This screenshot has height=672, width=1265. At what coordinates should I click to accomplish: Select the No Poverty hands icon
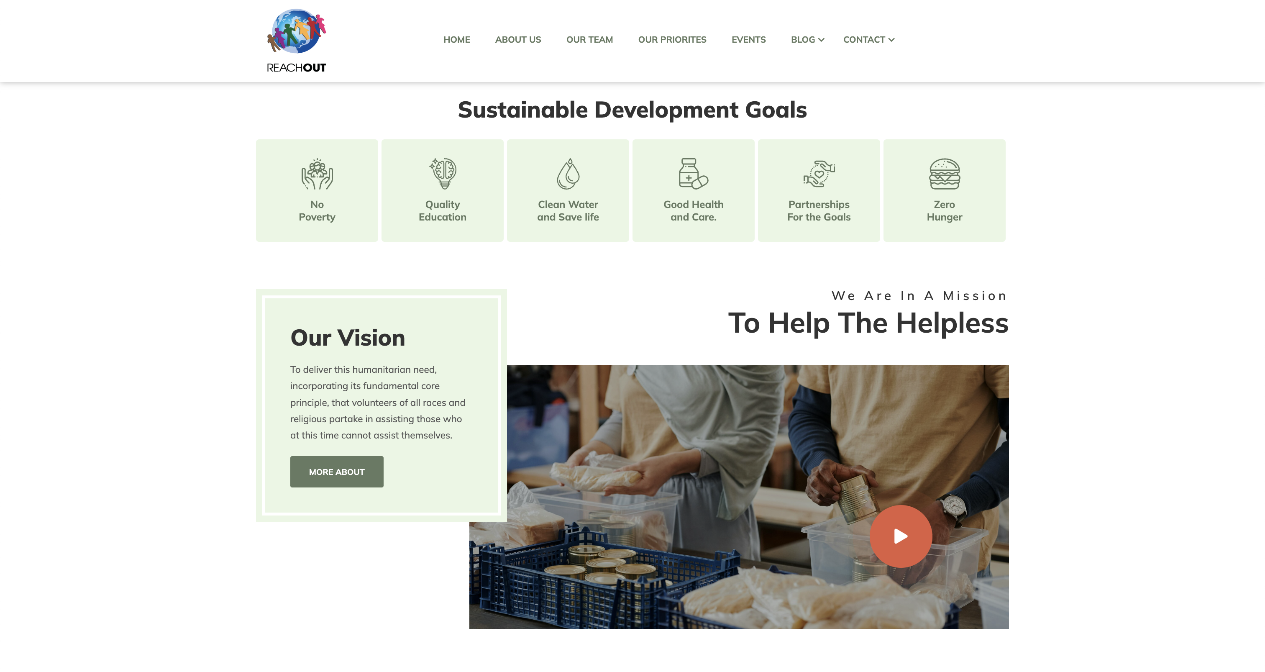(x=317, y=174)
